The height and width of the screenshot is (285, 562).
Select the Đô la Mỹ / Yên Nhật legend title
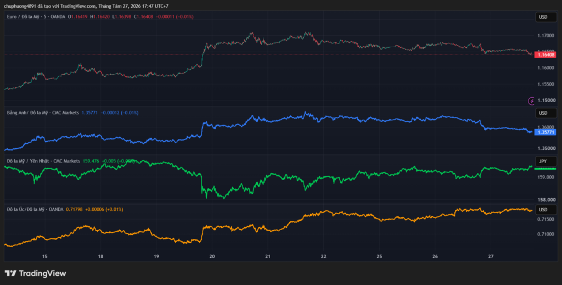point(43,161)
